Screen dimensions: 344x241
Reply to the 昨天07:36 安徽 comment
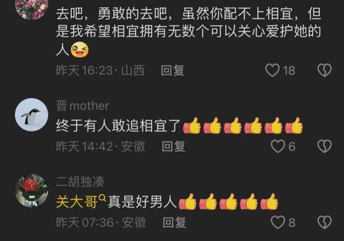[174, 222]
